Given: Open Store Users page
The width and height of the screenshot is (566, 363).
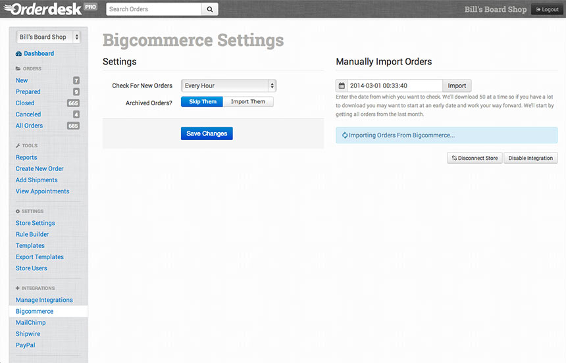Looking at the screenshot, I should pyautogui.click(x=31, y=268).
